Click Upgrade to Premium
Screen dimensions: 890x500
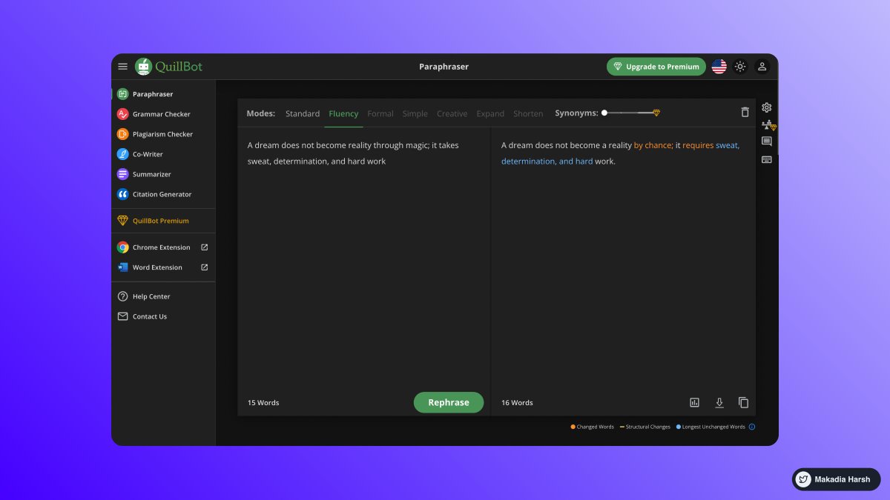656,66
